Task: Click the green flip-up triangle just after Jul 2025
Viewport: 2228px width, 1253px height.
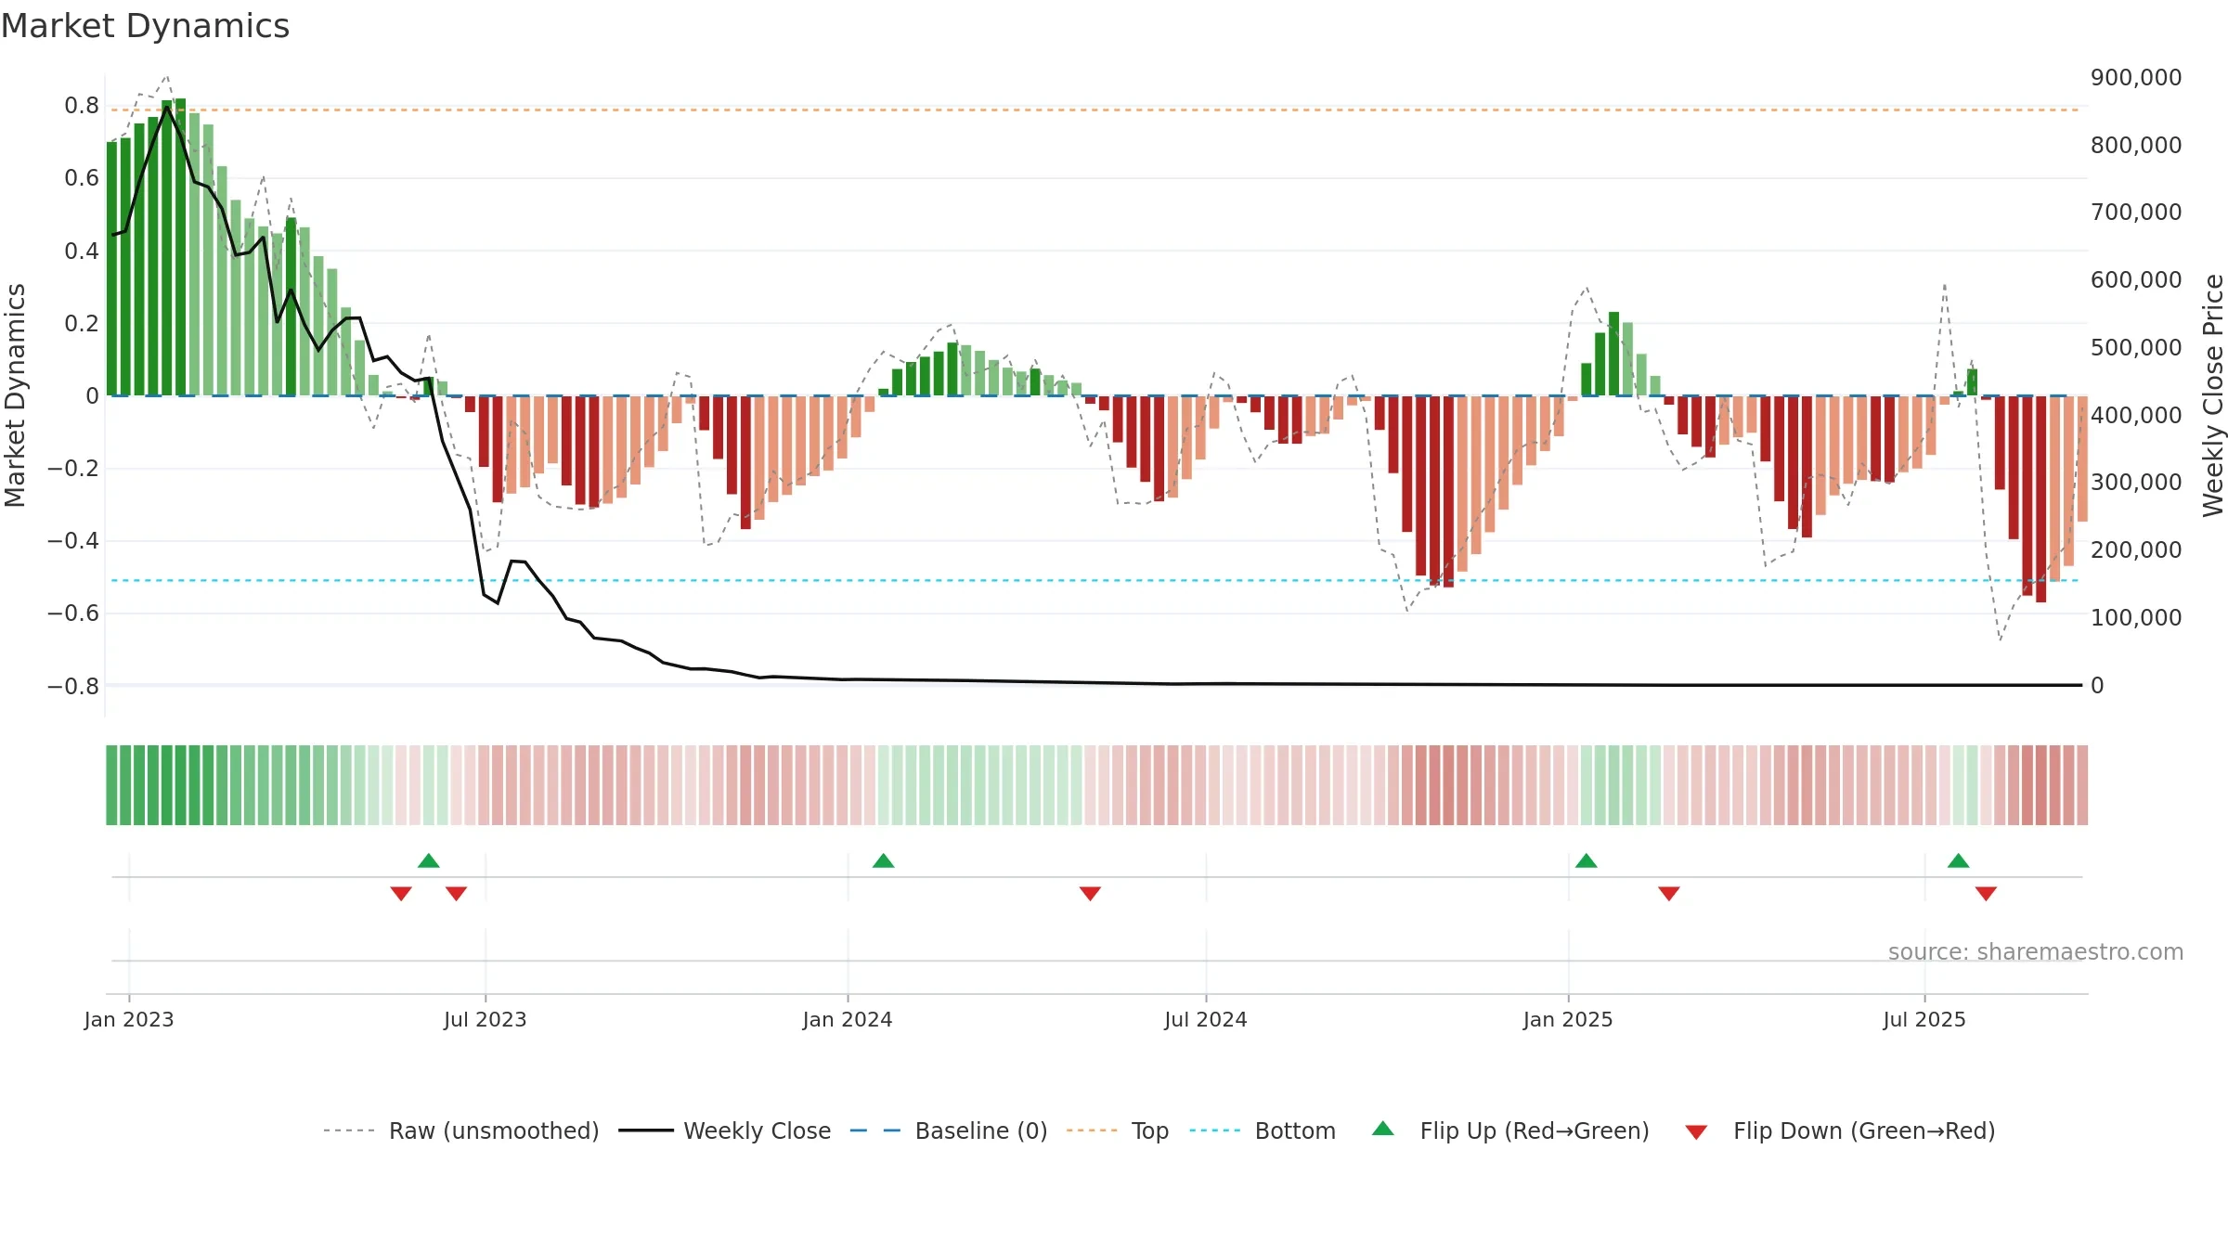Action: point(1959,861)
